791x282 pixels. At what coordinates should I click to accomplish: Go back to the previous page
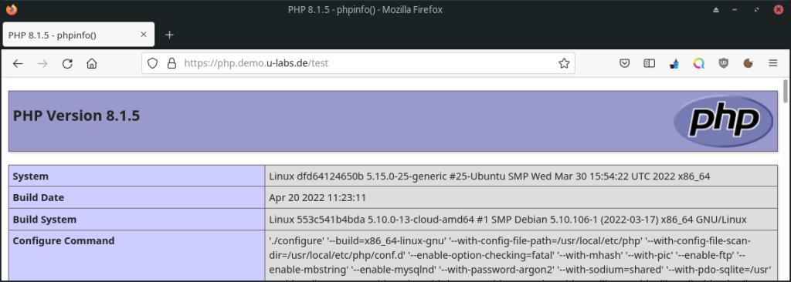click(18, 63)
